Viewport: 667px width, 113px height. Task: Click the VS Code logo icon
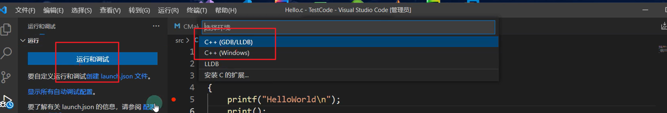click(x=4, y=10)
